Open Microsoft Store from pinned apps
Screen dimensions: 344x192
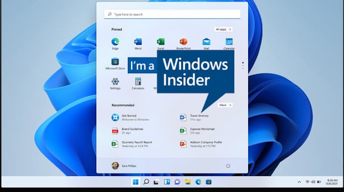(x=115, y=63)
